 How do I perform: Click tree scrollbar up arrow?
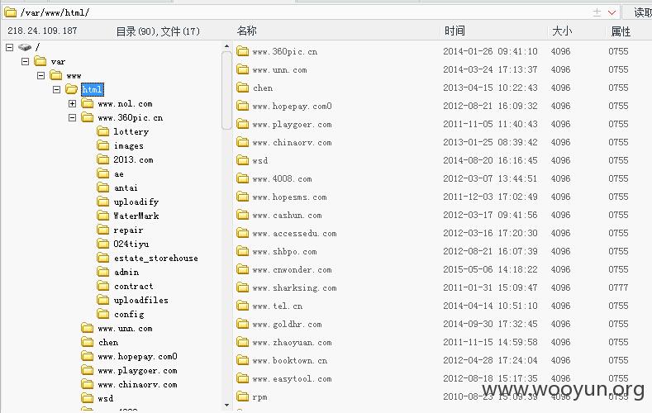[x=226, y=46]
